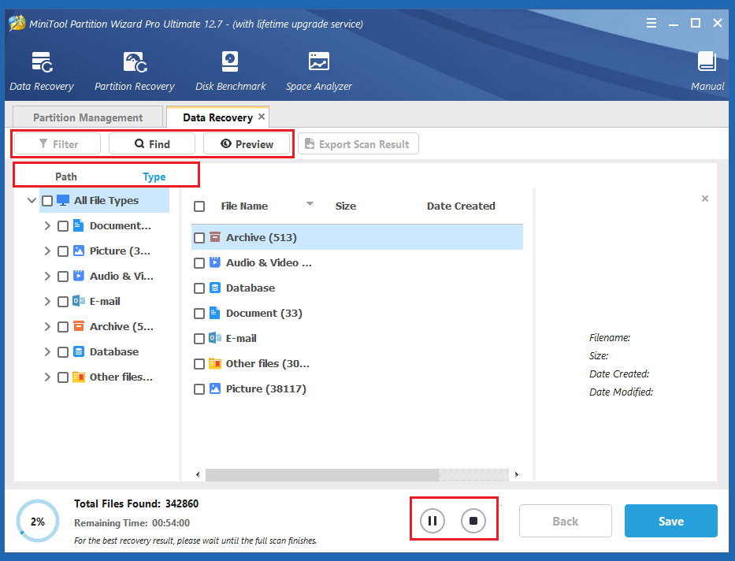The image size is (735, 561).
Task: Click the Database icon in file list
Action: [215, 288]
